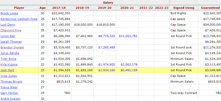Open Kentavious Caldwell-Pope player page
Screen dimensions: 221x102
[x=19, y=19]
